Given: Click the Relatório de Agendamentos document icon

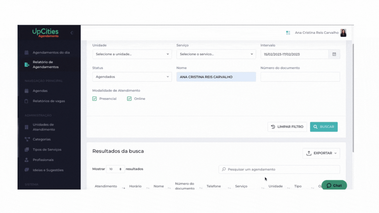Looking at the screenshot, I should [27, 64].
